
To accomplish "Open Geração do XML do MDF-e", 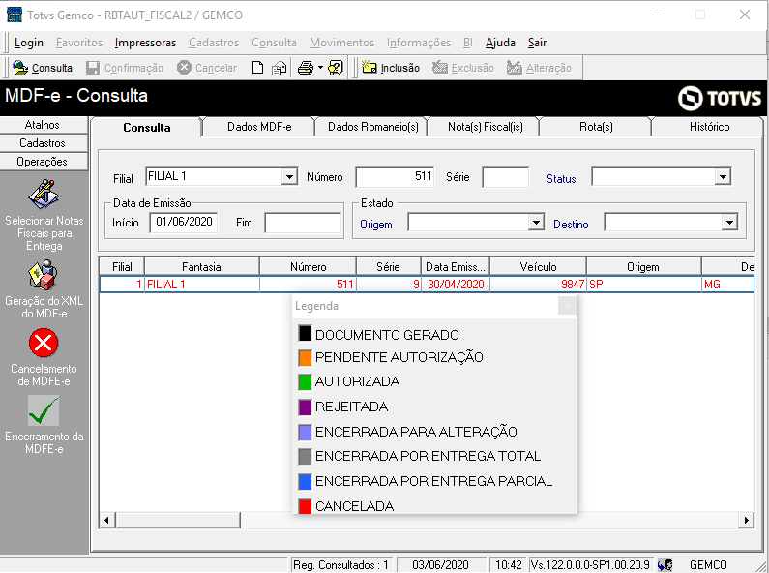I will click(x=44, y=289).
